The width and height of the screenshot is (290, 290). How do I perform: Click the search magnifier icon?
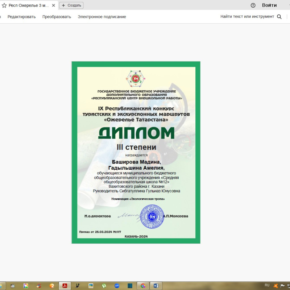click(x=279, y=17)
